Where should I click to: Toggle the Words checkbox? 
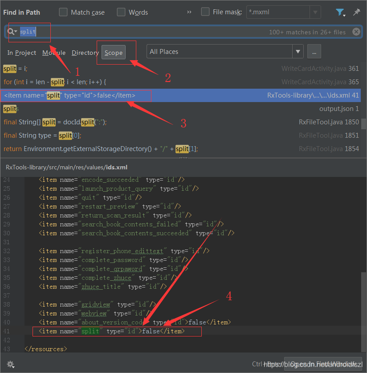click(x=121, y=12)
